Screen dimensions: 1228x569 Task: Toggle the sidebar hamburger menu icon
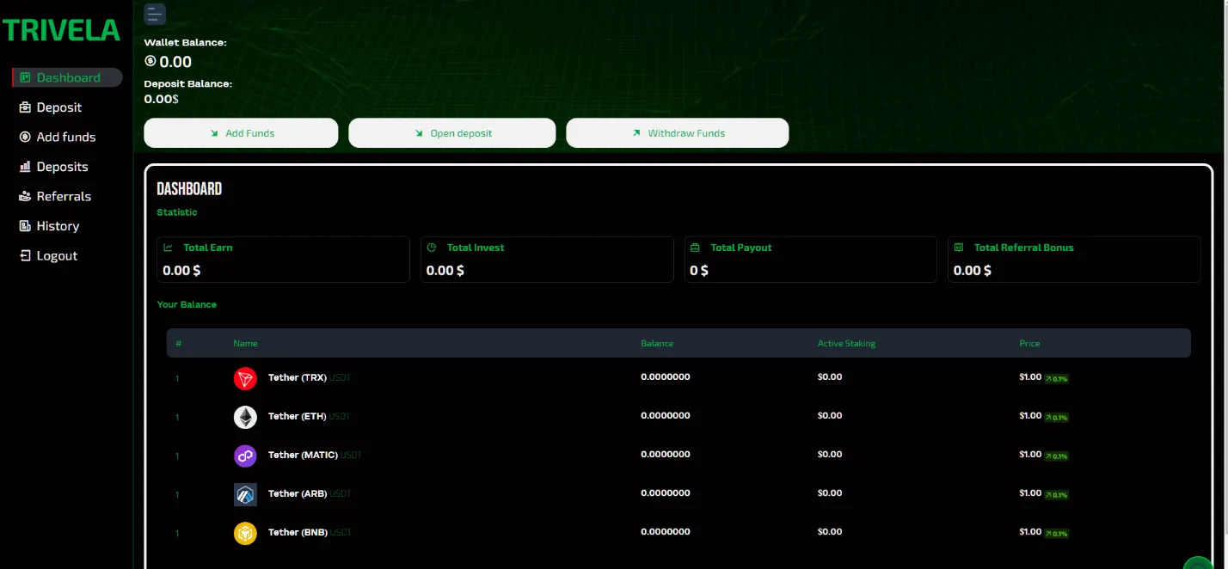(x=155, y=14)
